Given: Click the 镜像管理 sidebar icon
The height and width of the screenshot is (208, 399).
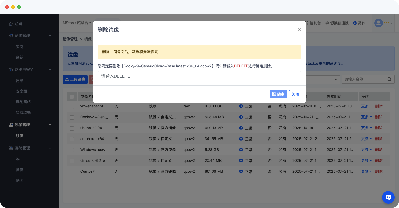Looking at the screenshot, I should tap(11, 125).
